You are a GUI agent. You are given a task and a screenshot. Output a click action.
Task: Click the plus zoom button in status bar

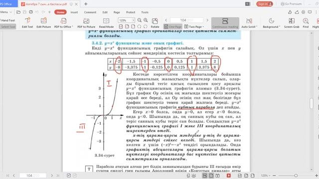coord(317,176)
